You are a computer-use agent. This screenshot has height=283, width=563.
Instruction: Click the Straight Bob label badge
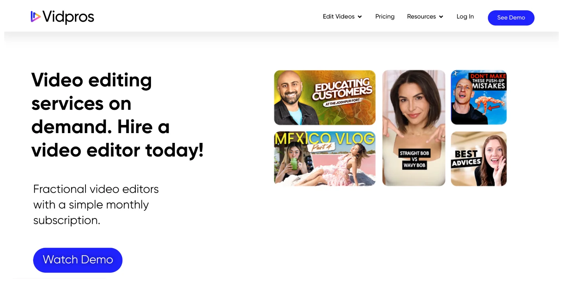coord(415,153)
